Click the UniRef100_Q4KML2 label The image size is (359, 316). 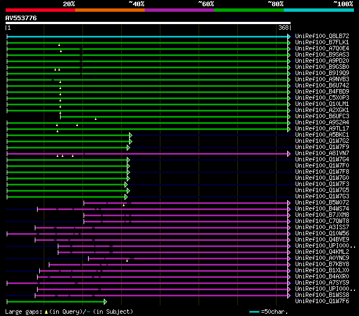point(322,252)
